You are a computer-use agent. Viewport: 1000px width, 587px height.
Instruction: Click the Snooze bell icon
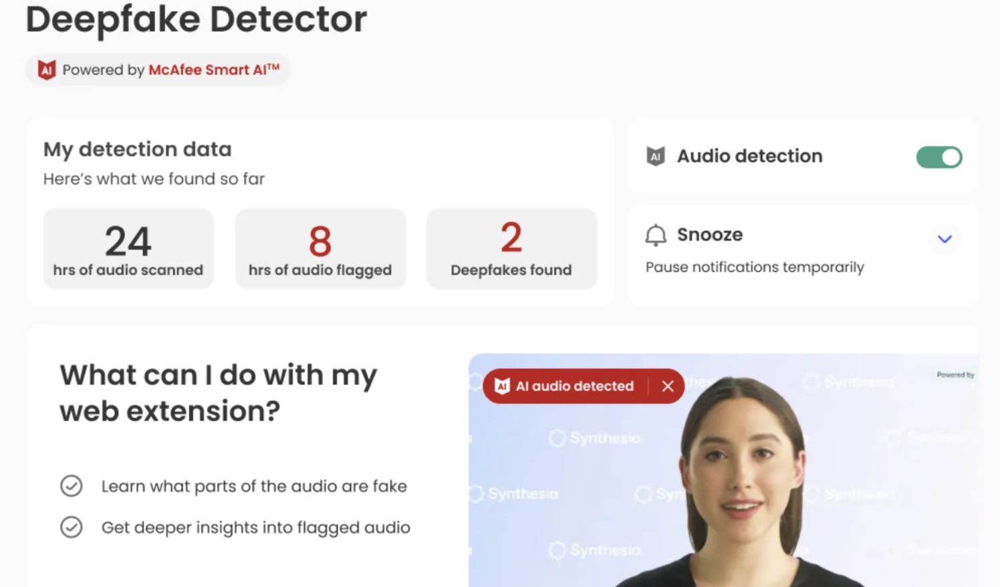[656, 235]
